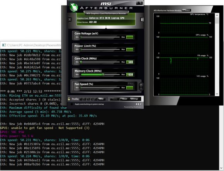Image resolution: width=224 pixels, height=171 pixels.
Task: Toggle Auto fan speed control
Action: [131, 84]
